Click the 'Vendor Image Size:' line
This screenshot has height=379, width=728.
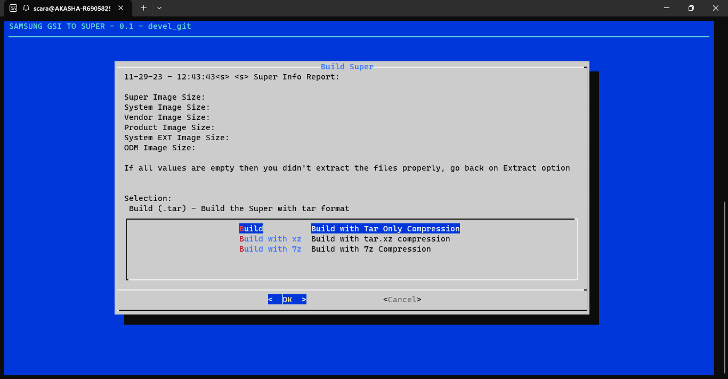[167, 117]
